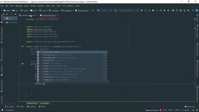Click the Apply Code Changes icon
Viewport: 199px width, 112px height.
click(x=149, y=10)
